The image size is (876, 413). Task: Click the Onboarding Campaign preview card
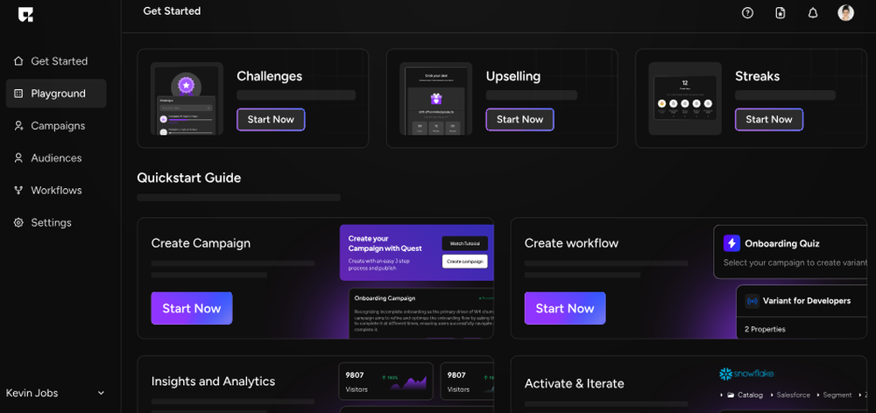[421, 313]
